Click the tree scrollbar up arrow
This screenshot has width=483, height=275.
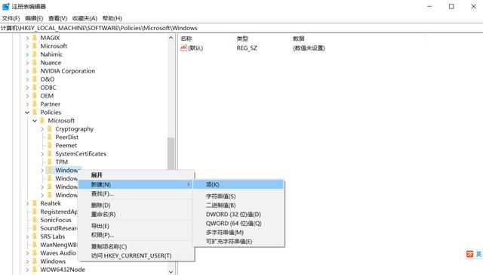tap(171, 38)
